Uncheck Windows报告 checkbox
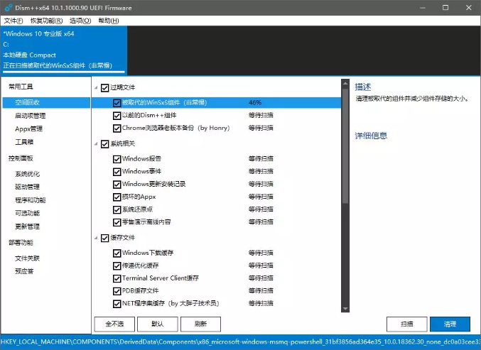This screenshot has width=481, height=350. (x=117, y=159)
